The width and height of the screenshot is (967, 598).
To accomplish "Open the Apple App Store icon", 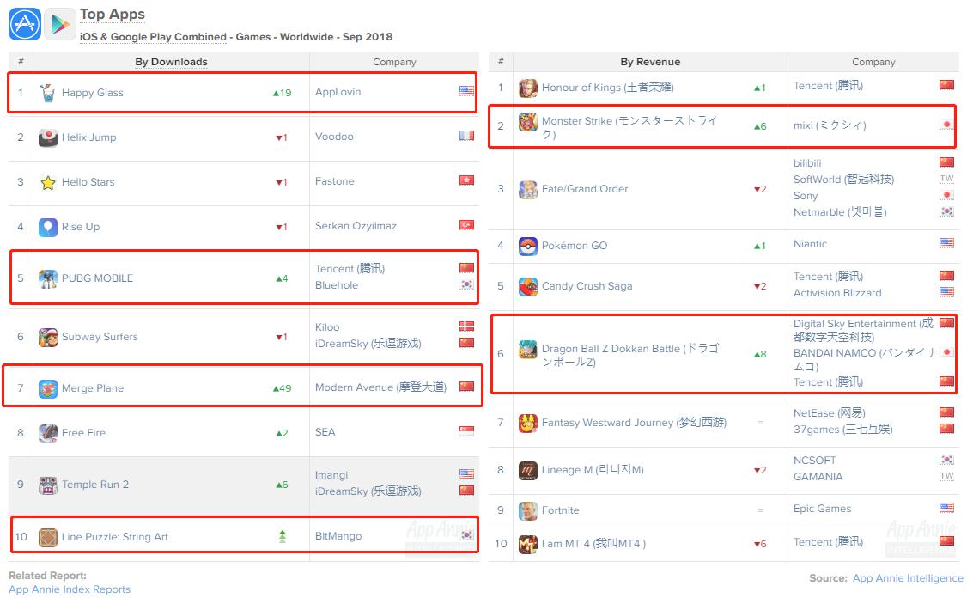I will point(25,23).
